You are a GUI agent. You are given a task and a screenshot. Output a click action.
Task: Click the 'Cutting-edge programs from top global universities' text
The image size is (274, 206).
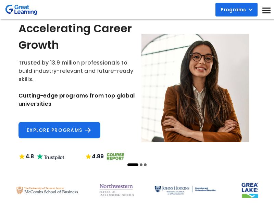click(x=76, y=100)
